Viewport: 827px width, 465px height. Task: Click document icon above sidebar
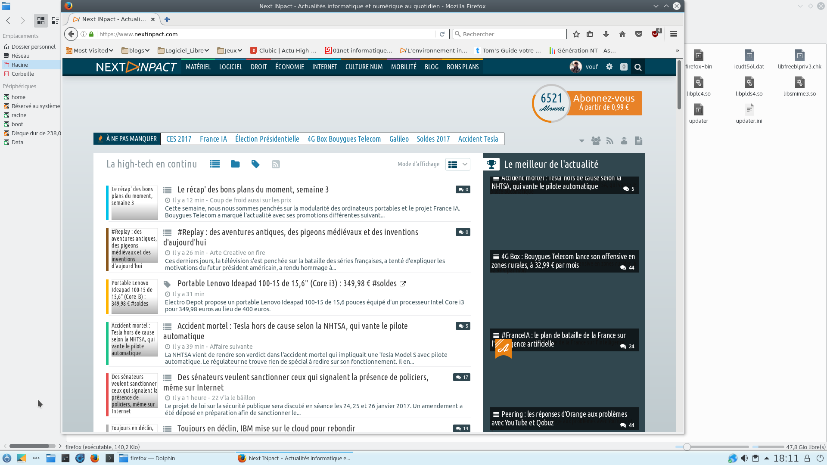tap(639, 141)
